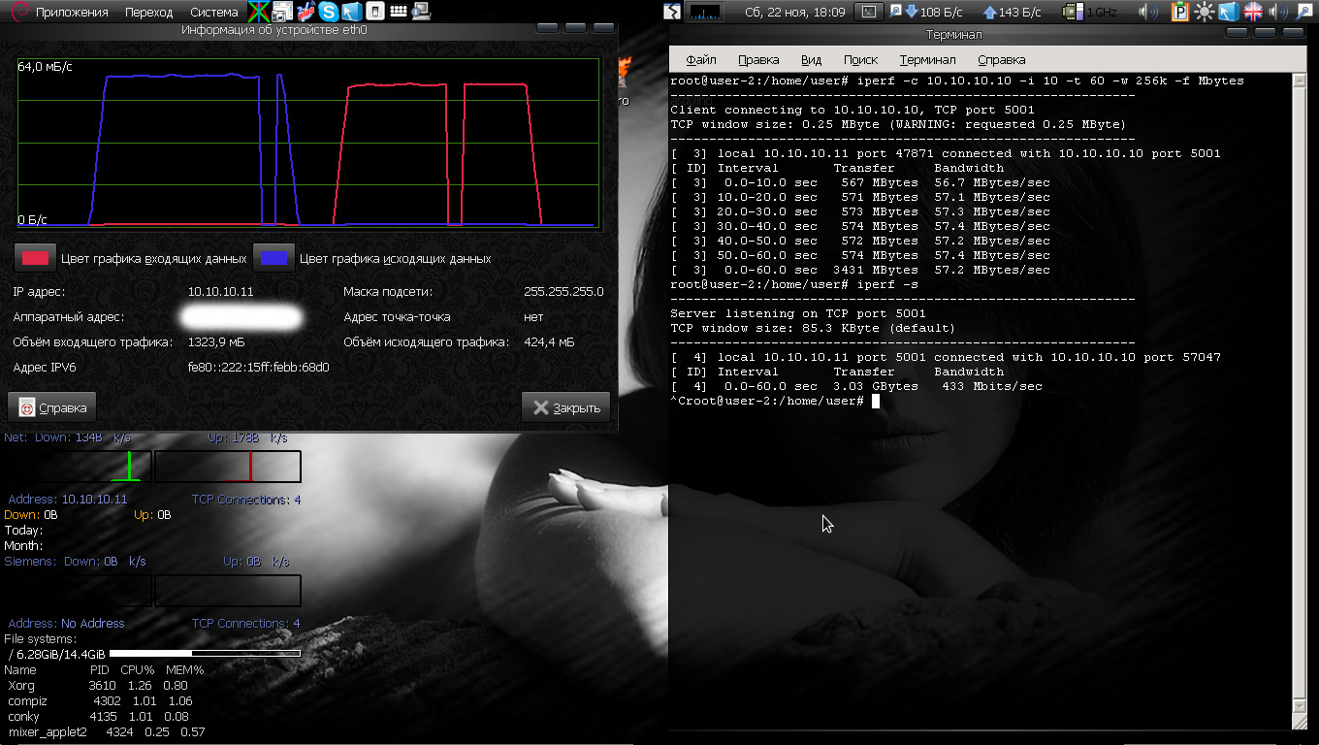Screen dimensions: 1319x745
Task: Expand the terminal's Файл menu
Action: click(x=700, y=59)
